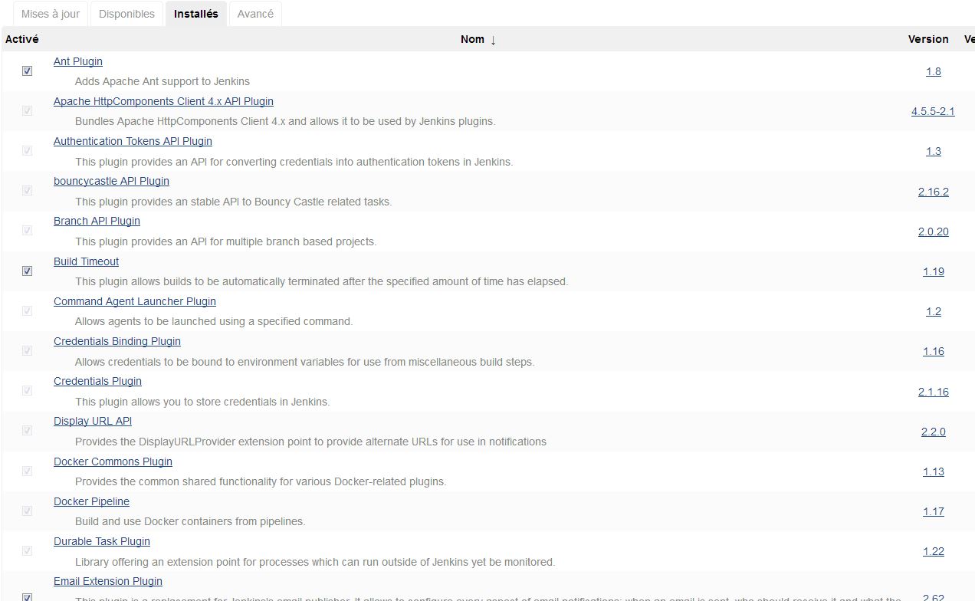The width and height of the screenshot is (975, 601).
Task: Disable the Ant Plugin checkbox
Action: pyautogui.click(x=28, y=71)
